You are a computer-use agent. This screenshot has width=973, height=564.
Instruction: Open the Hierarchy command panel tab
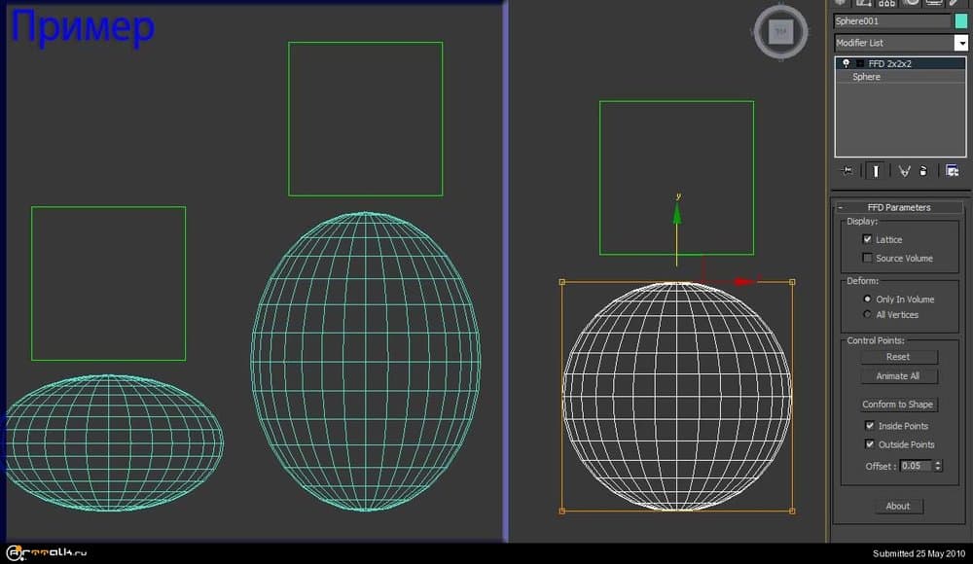coord(886,3)
